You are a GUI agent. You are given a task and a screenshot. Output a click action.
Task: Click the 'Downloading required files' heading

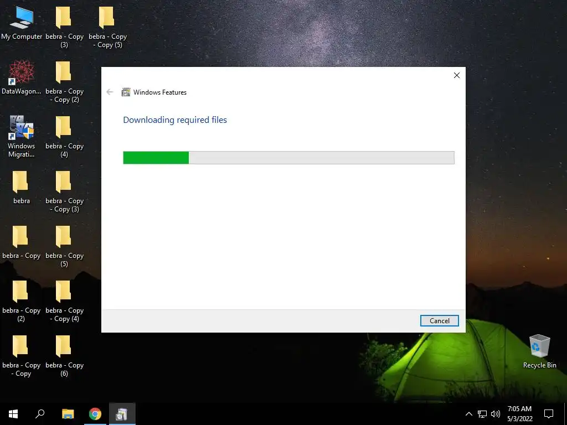coord(175,120)
